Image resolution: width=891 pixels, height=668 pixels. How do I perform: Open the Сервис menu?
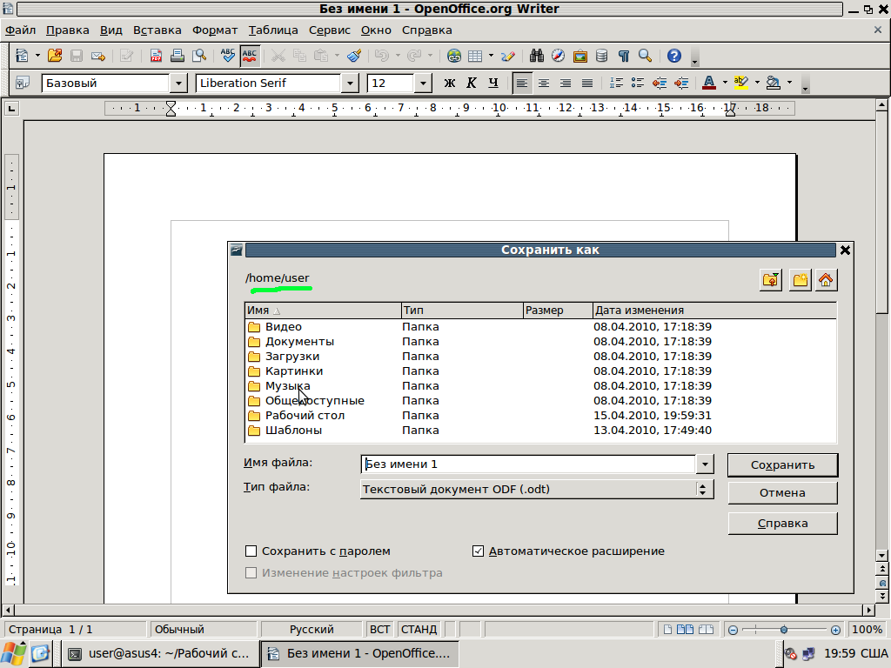coord(330,30)
